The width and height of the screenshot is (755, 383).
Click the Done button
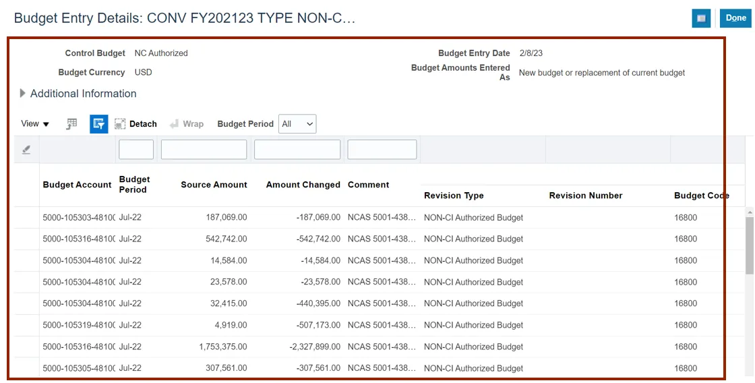click(x=735, y=18)
